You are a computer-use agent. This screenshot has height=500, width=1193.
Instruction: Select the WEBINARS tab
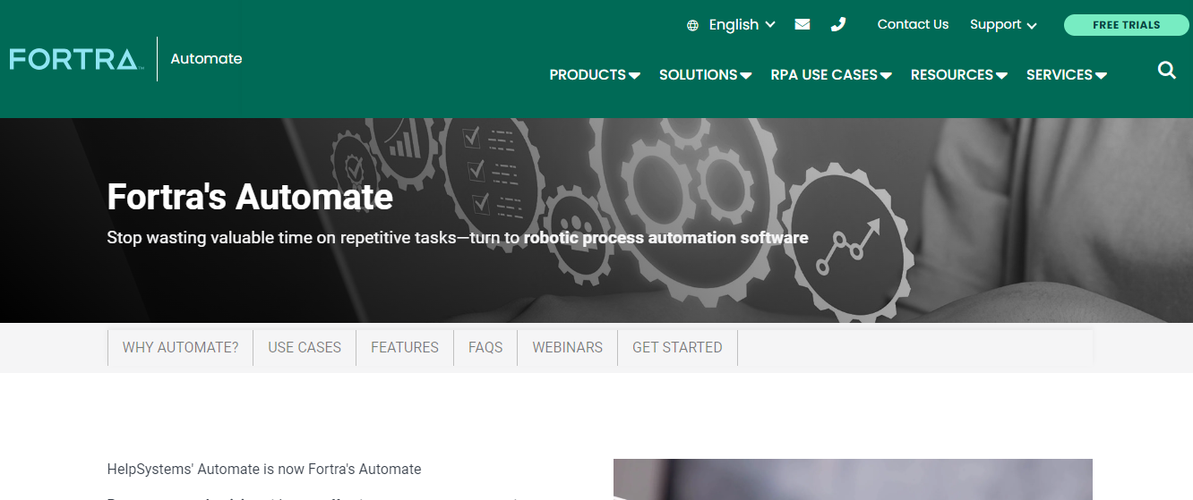tap(568, 348)
